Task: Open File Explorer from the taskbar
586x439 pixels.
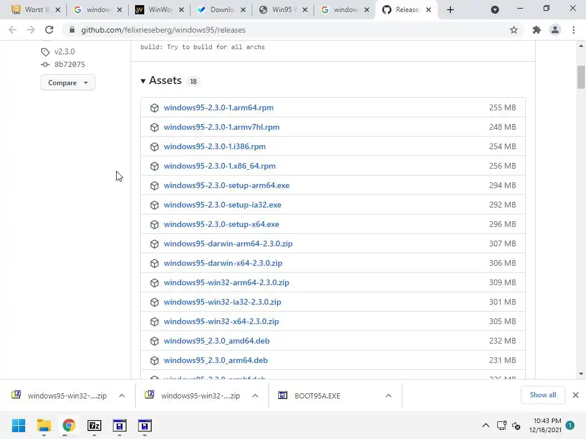Action: (x=43, y=425)
